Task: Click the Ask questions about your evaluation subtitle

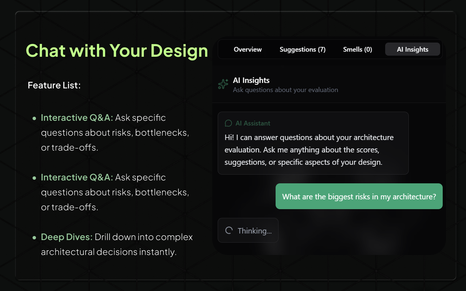Action: click(x=285, y=90)
